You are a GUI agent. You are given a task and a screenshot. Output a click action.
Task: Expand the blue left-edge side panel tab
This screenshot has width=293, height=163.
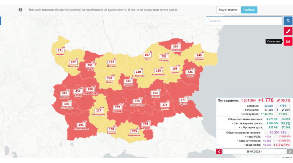click(1, 21)
